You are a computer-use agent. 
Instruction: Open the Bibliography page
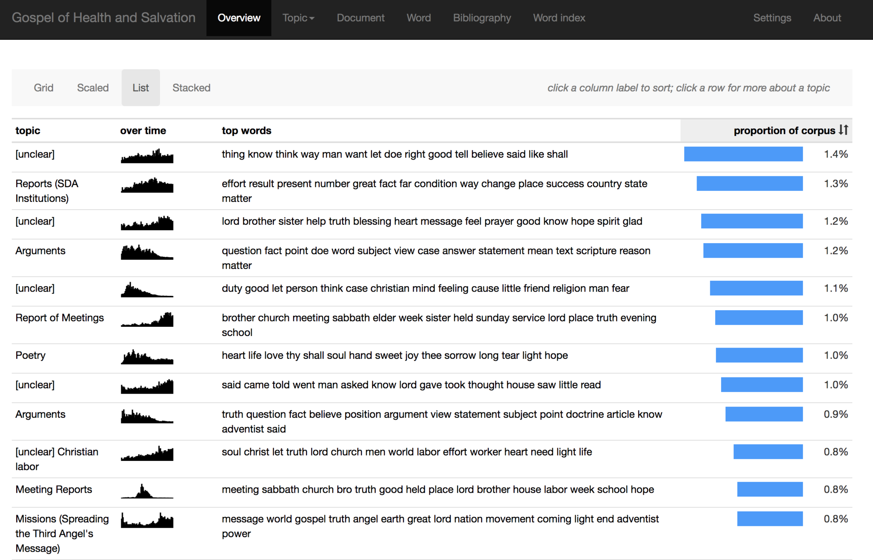[482, 18]
